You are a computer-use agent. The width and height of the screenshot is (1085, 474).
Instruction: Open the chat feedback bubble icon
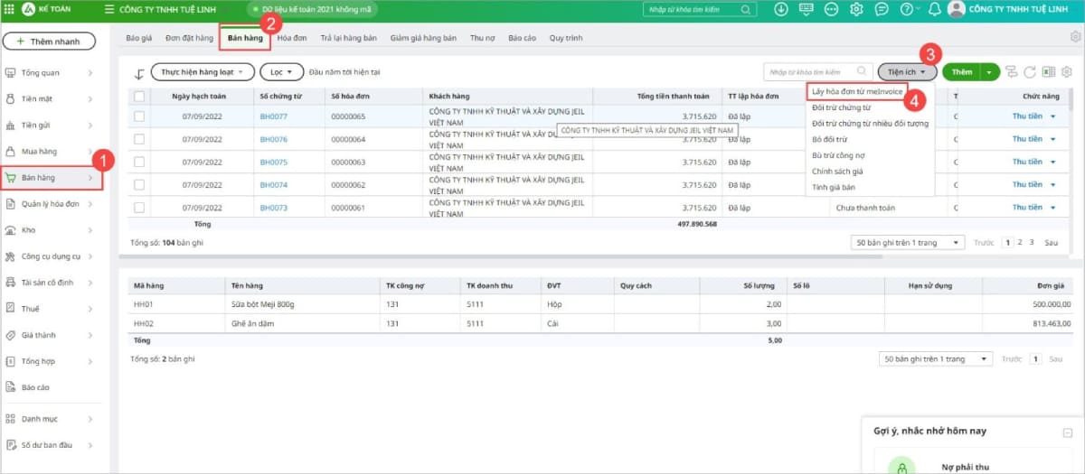(882, 9)
